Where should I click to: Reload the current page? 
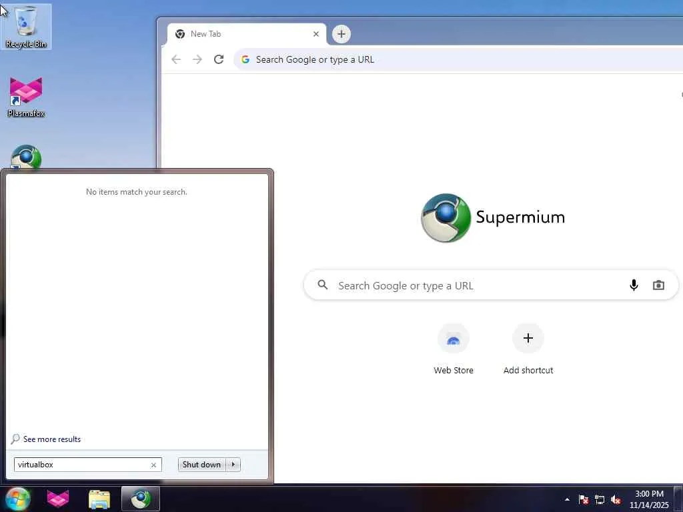(x=219, y=59)
